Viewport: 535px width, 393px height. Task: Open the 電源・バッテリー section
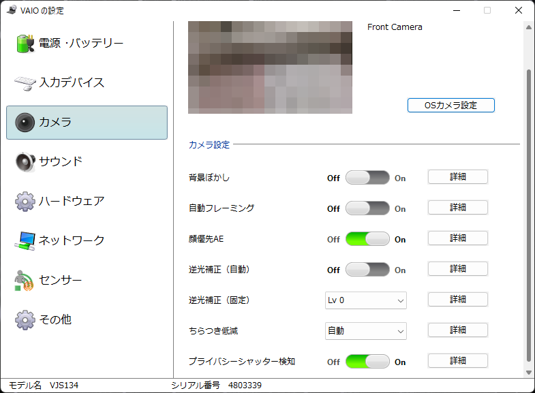click(87, 44)
